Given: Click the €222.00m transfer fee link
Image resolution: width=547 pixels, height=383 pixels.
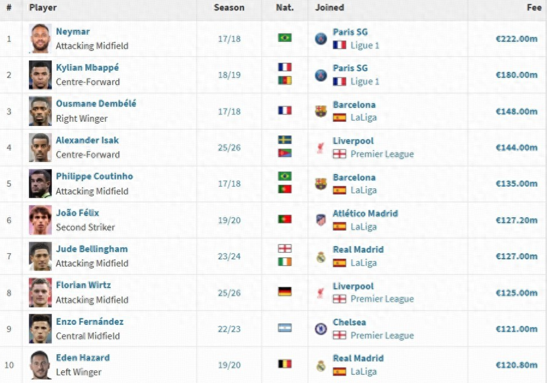Looking at the screenshot, I should point(516,39).
